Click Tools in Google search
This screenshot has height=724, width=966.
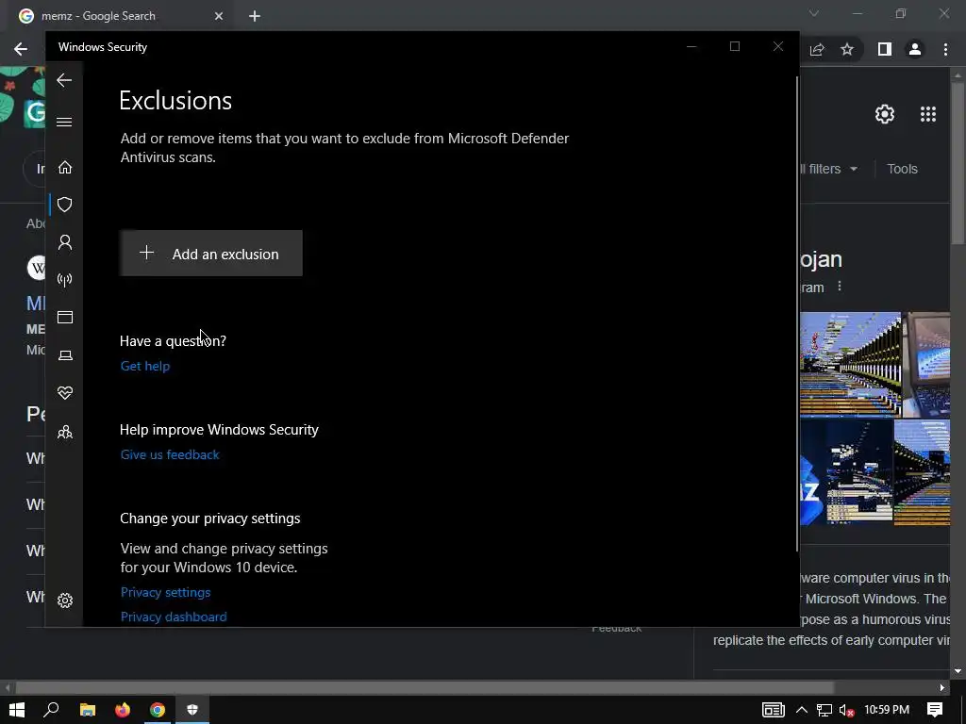(902, 169)
